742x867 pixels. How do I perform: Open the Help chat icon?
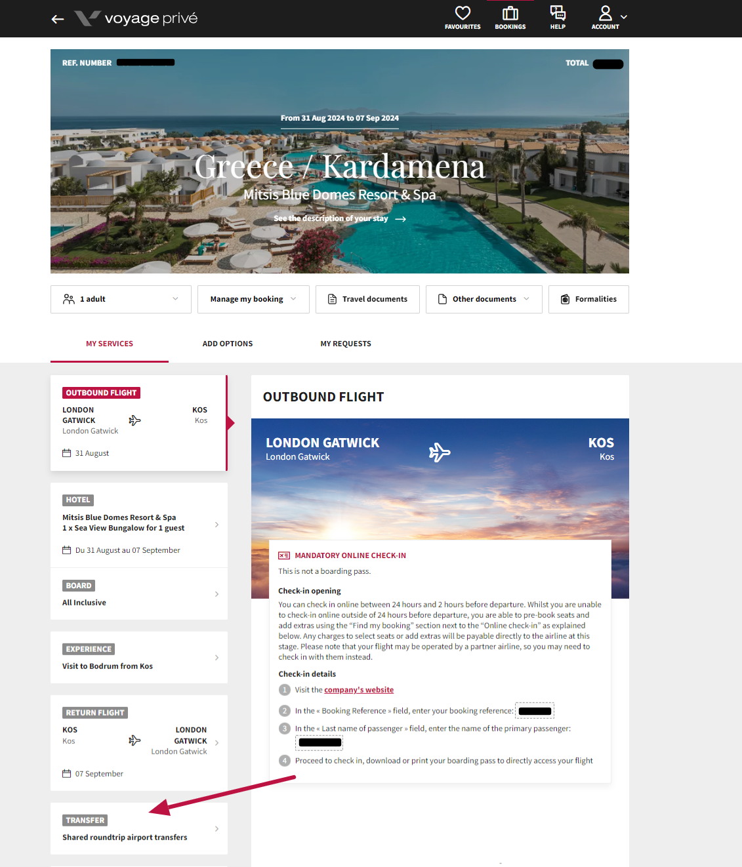click(558, 13)
